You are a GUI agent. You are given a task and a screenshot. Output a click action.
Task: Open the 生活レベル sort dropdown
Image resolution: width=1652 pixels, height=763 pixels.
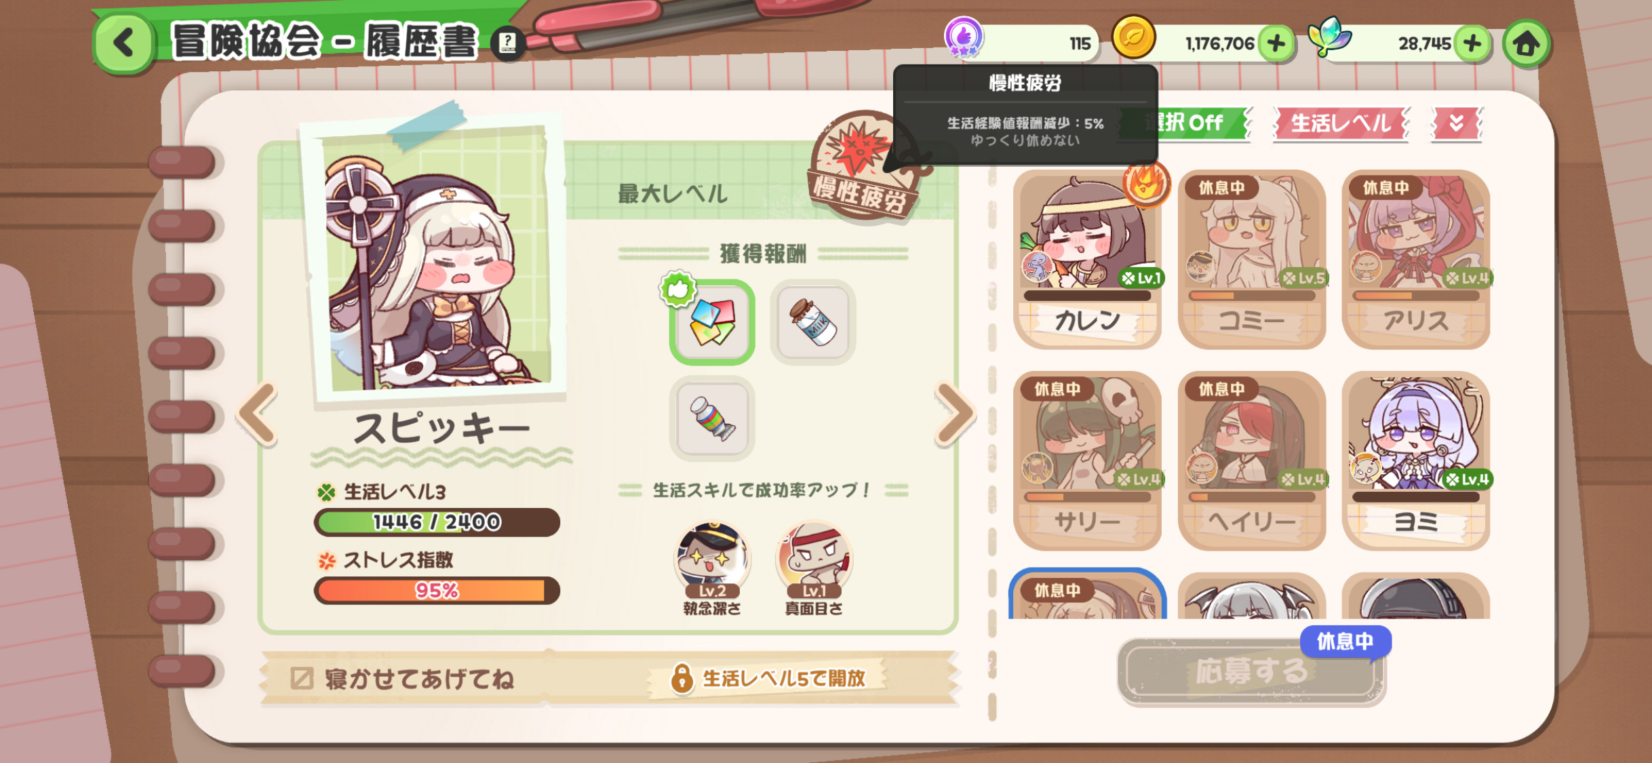[x=1341, y=123]
